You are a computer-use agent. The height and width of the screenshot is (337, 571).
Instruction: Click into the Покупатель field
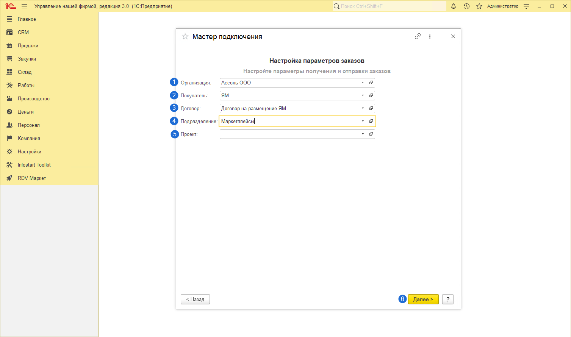[289, 95]
